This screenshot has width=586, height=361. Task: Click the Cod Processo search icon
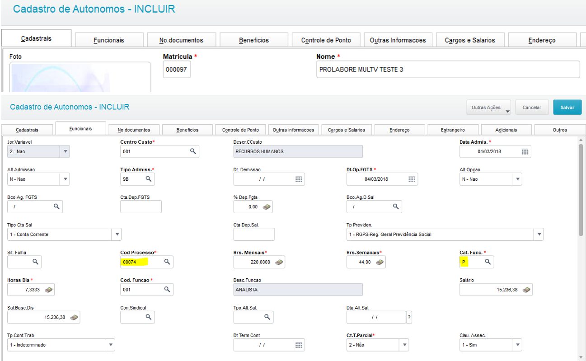pos(167,262)
